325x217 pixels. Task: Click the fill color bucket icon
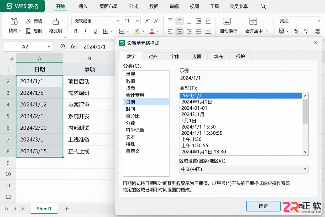click(137, 31)
